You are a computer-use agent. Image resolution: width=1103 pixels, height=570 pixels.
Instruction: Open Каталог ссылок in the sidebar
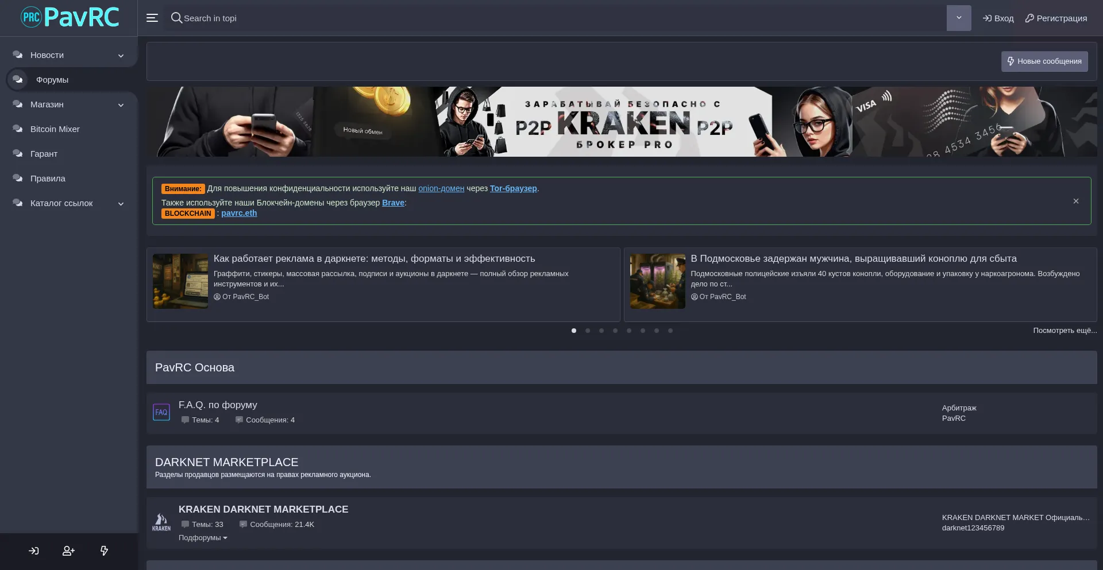61,203
